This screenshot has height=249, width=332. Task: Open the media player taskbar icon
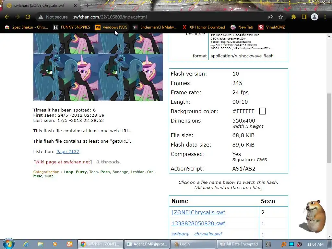(55, 244)
